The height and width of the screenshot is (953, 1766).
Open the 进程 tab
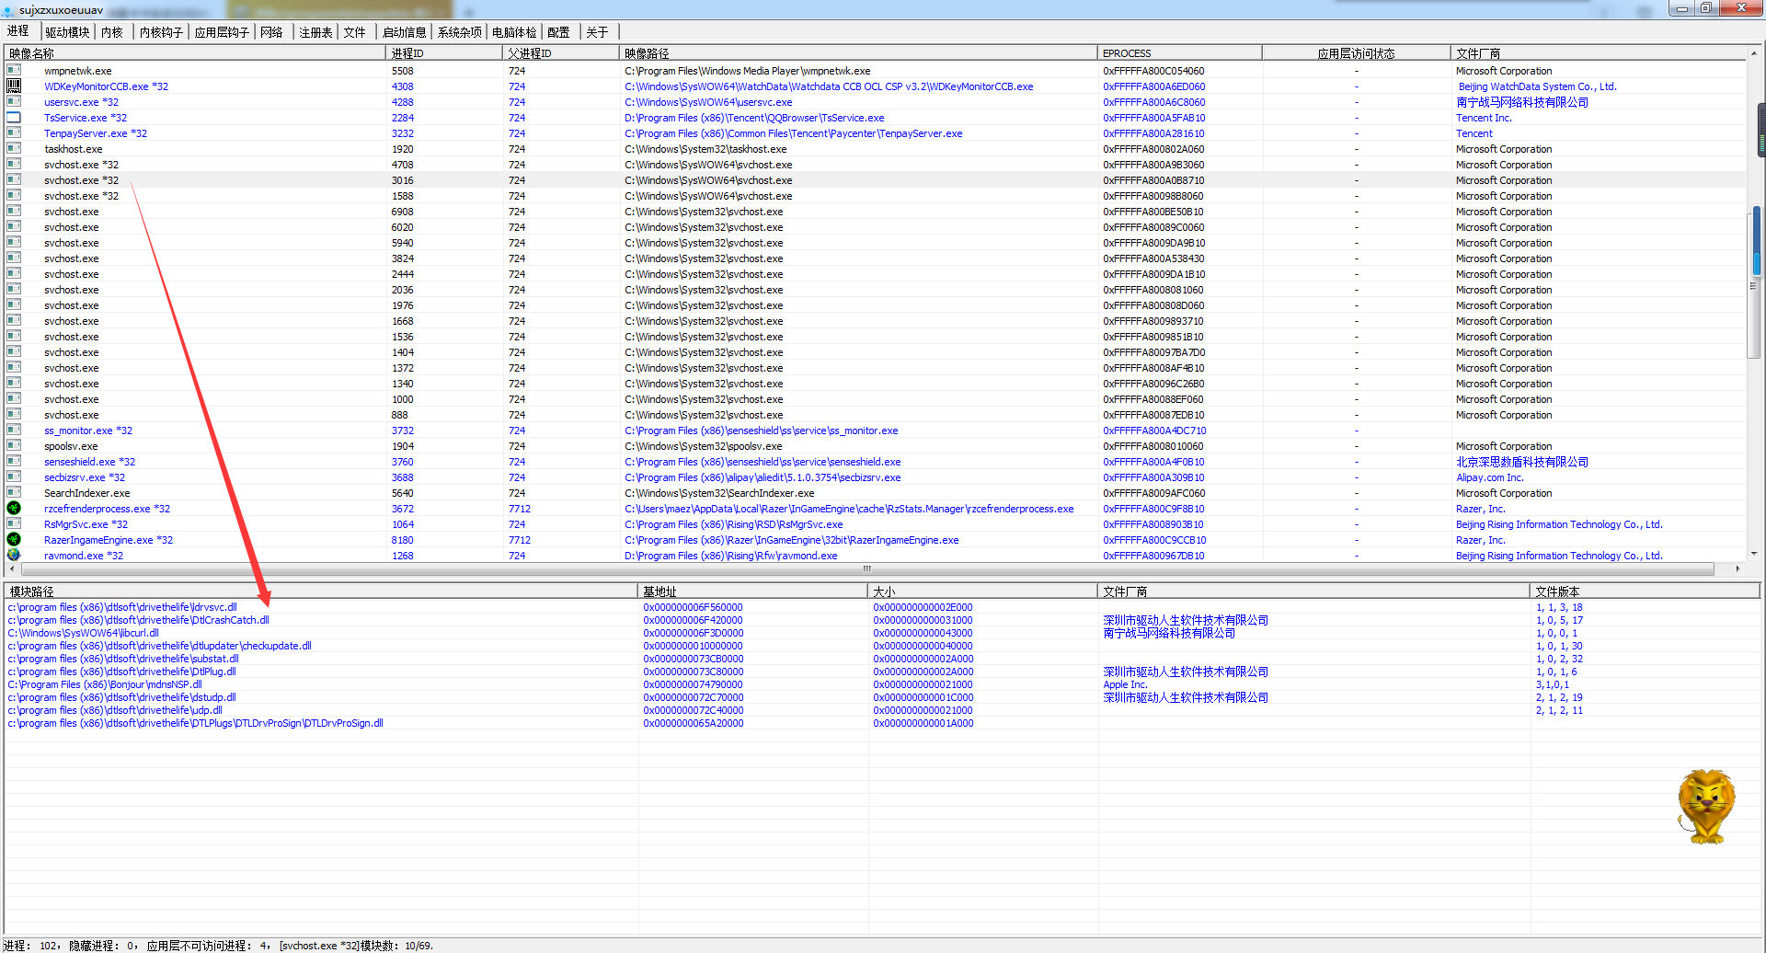click(x=18, y=31)
